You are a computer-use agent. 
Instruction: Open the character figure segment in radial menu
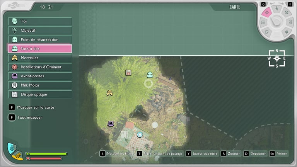coord(277,9)
